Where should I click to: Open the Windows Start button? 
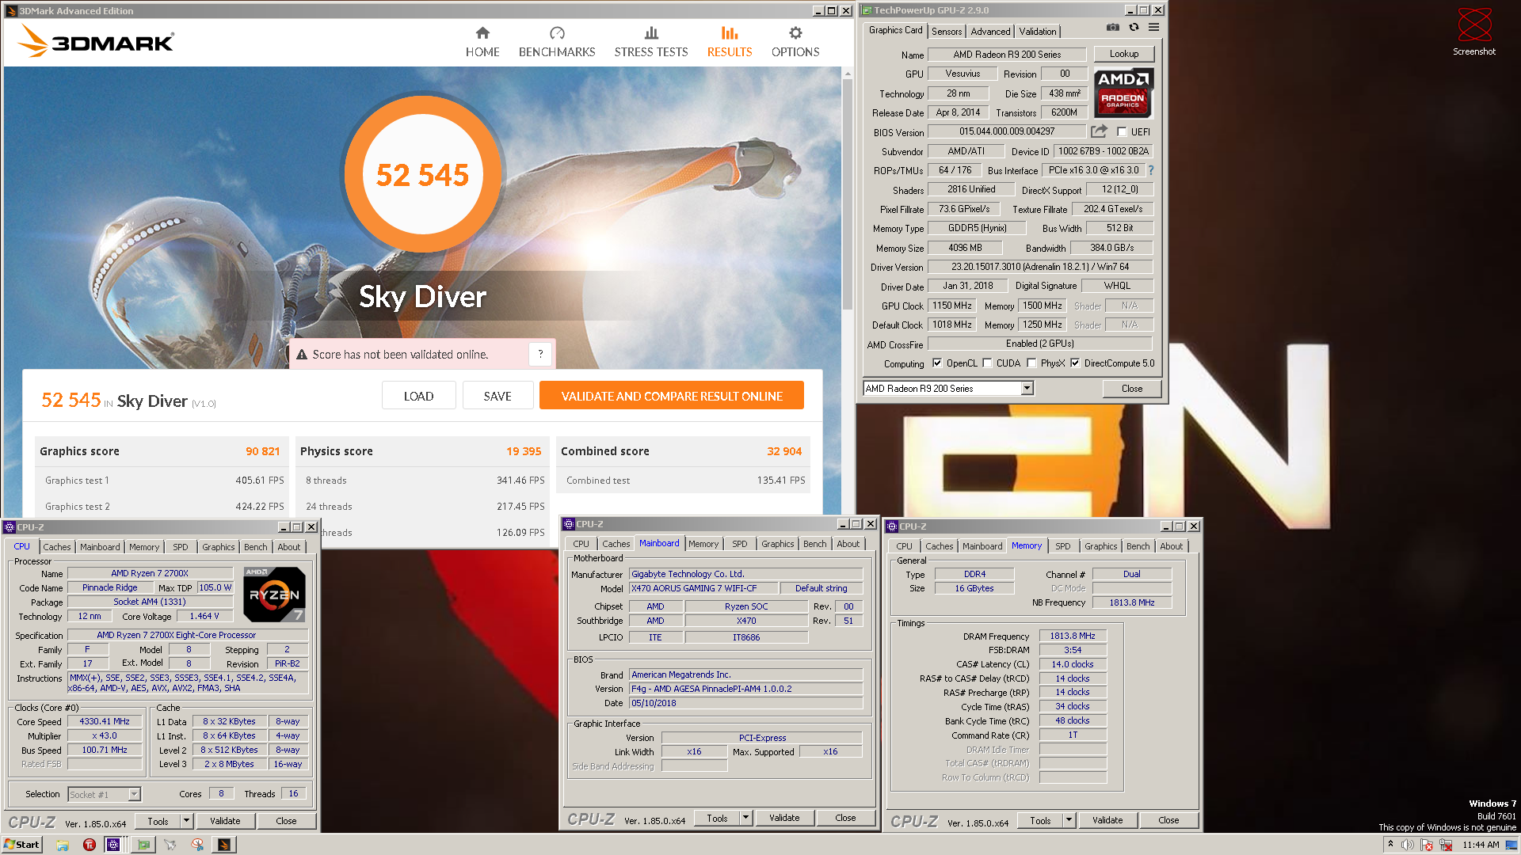[x=21, y=845]
